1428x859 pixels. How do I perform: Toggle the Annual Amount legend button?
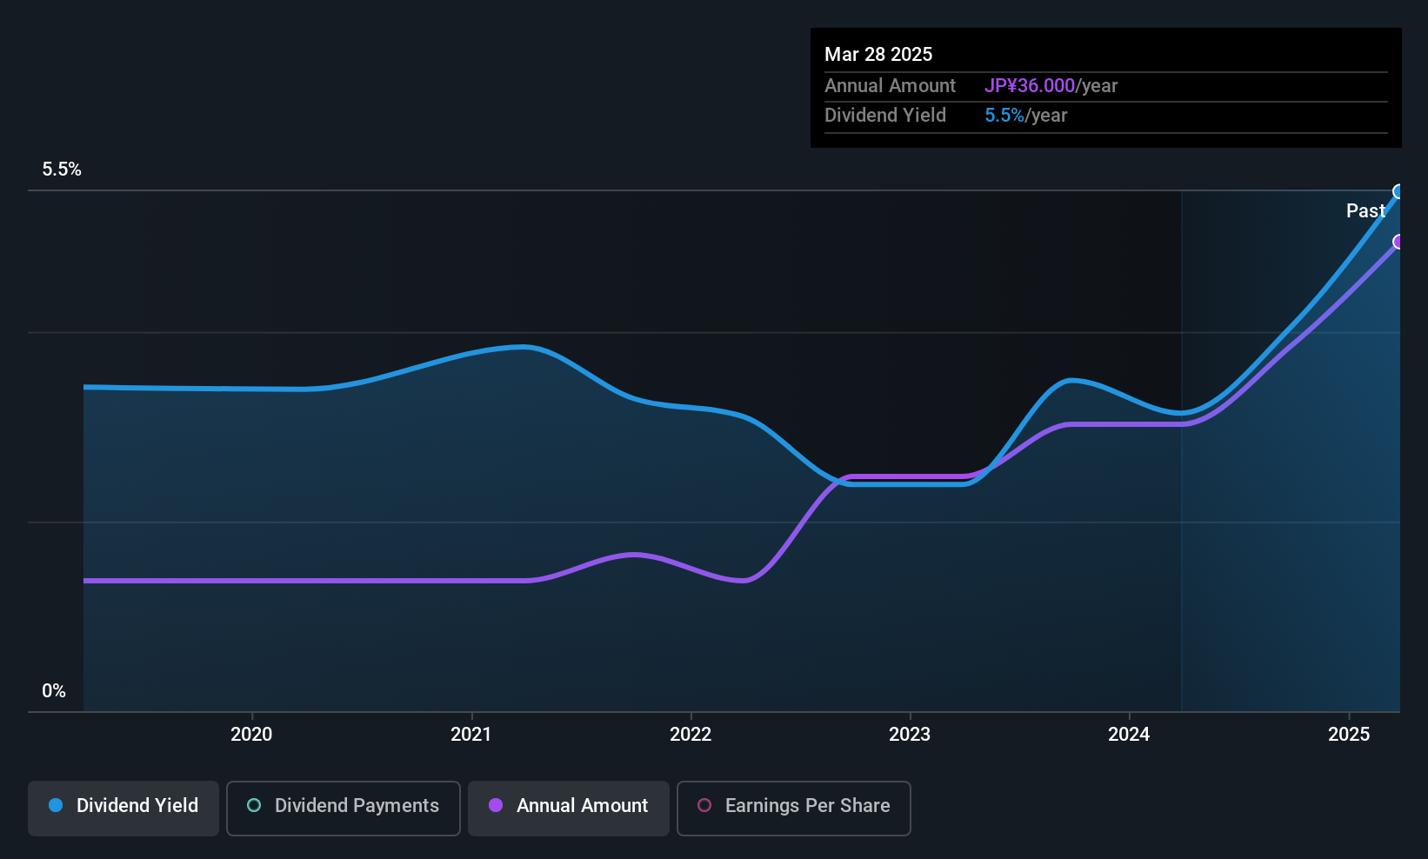tap(569, 807)
